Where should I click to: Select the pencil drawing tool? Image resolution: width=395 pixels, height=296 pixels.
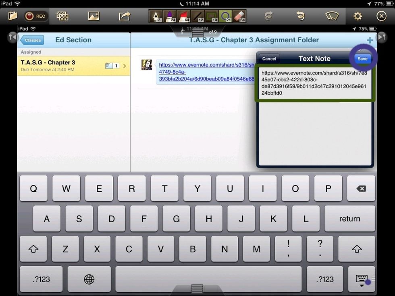[198, 16]
